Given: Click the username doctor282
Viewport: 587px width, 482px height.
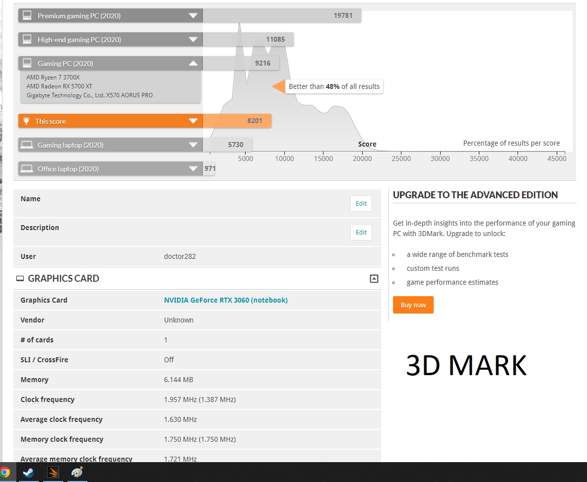Looking at the screenshot, I should [180, 256].
